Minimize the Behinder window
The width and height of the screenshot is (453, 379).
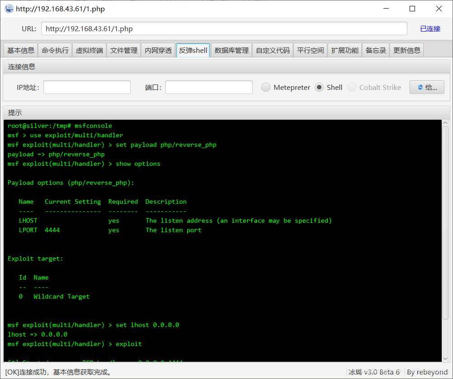[x=386, y=9]
